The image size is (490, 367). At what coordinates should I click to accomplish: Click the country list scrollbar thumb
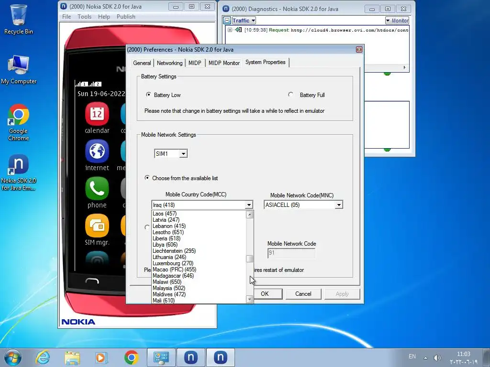pyautogui.click(x=249, y=259)
